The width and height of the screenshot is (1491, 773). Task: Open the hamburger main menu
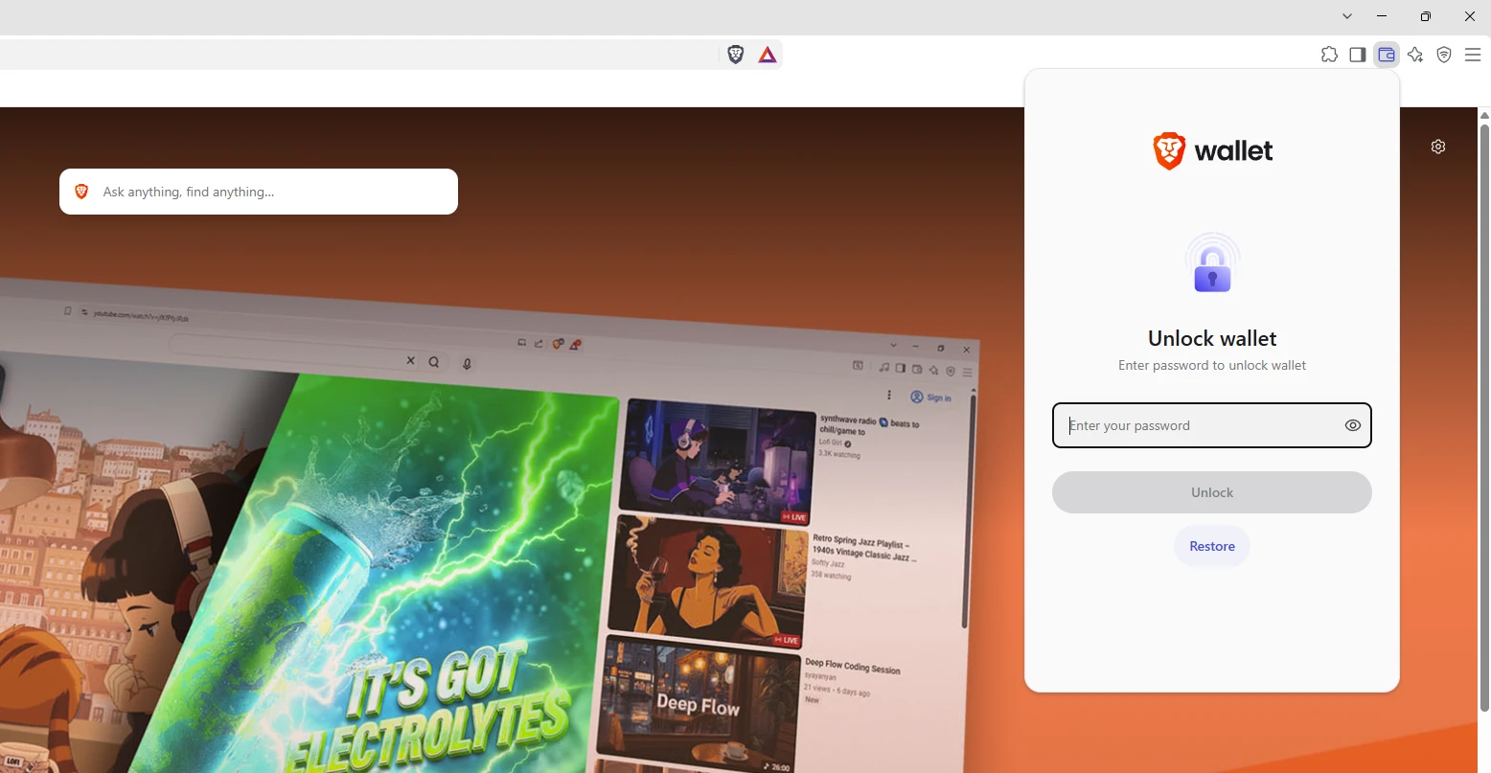[x=1473, y=55]
